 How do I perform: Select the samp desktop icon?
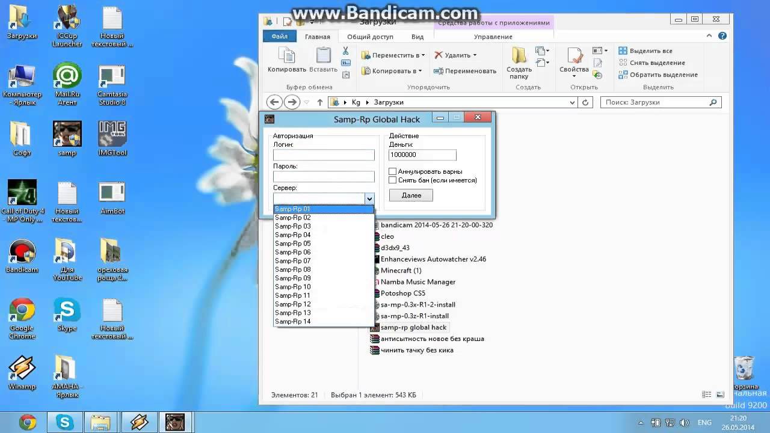click(67, 140)
